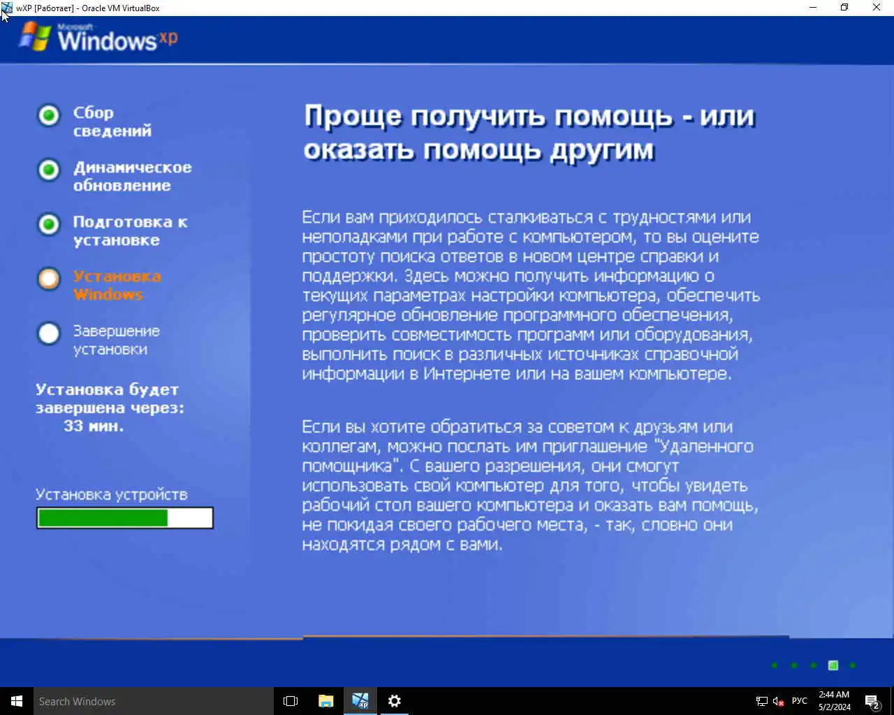
Task: Click the paragraph beginning Если вам приходилось
Action: pos(531,295)
